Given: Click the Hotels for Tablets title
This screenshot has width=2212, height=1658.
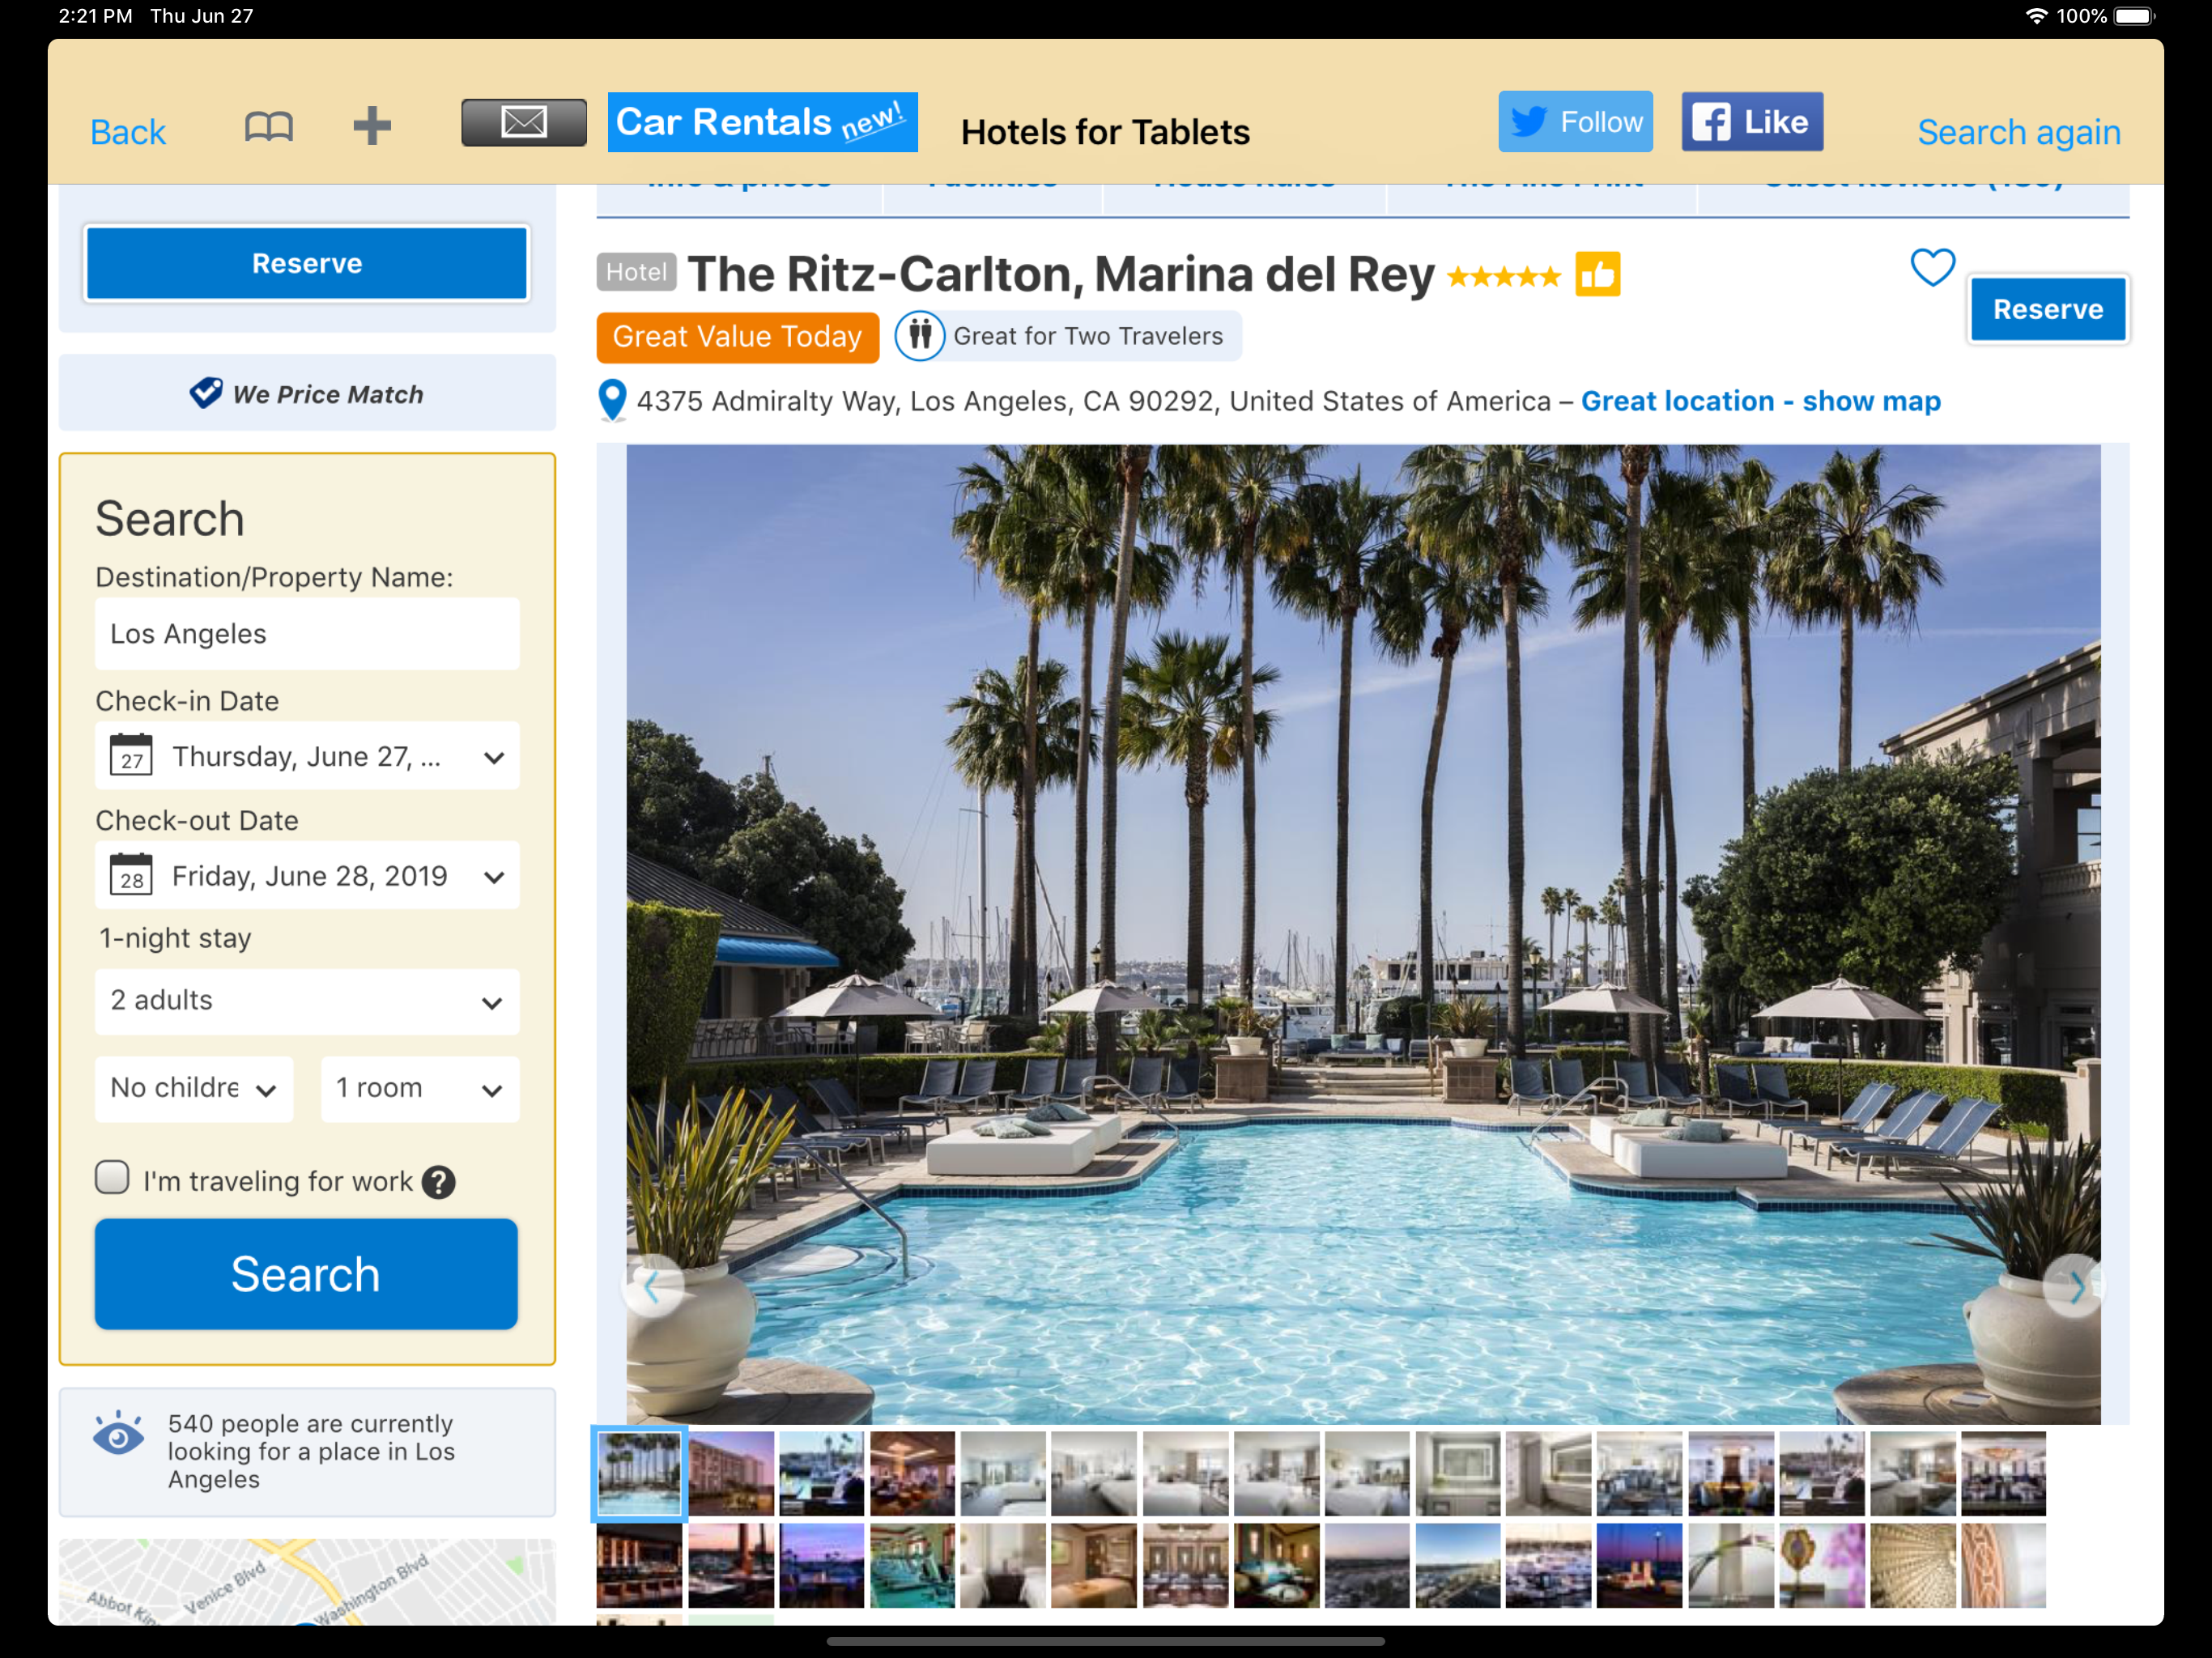Looking at the screenshot, I should coord(1105,132).
